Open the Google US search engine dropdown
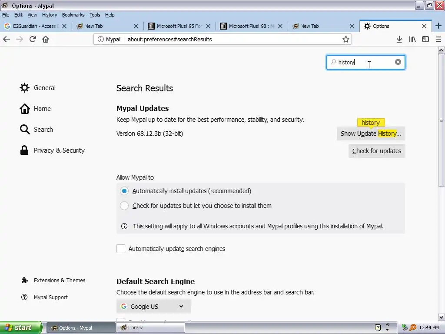Screen dimensions: 445x334 [x=153, y=307]
